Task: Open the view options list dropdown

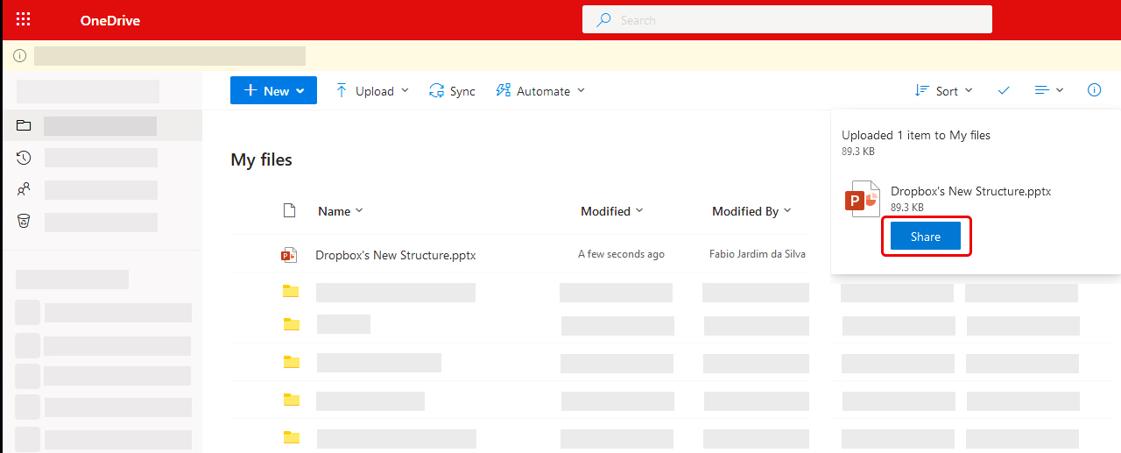Action: tap(1049, 90)
